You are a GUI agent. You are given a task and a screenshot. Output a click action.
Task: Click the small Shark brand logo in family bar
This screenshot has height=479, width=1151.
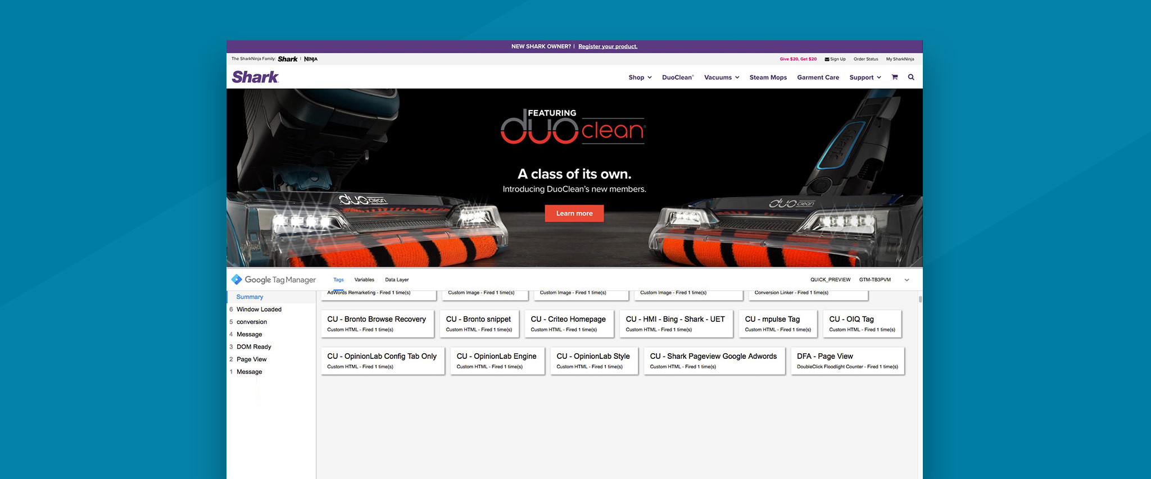click(288, 59)
